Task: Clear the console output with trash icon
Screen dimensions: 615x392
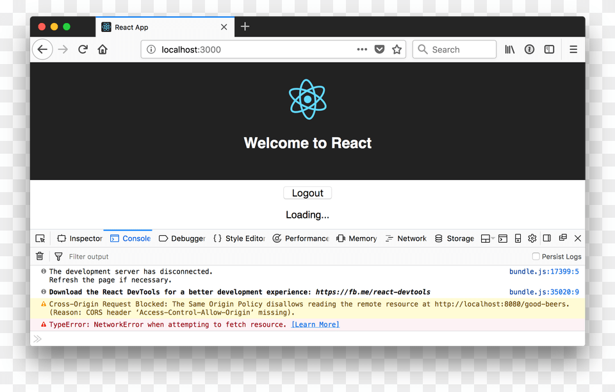Action: (x=39, y=256)
